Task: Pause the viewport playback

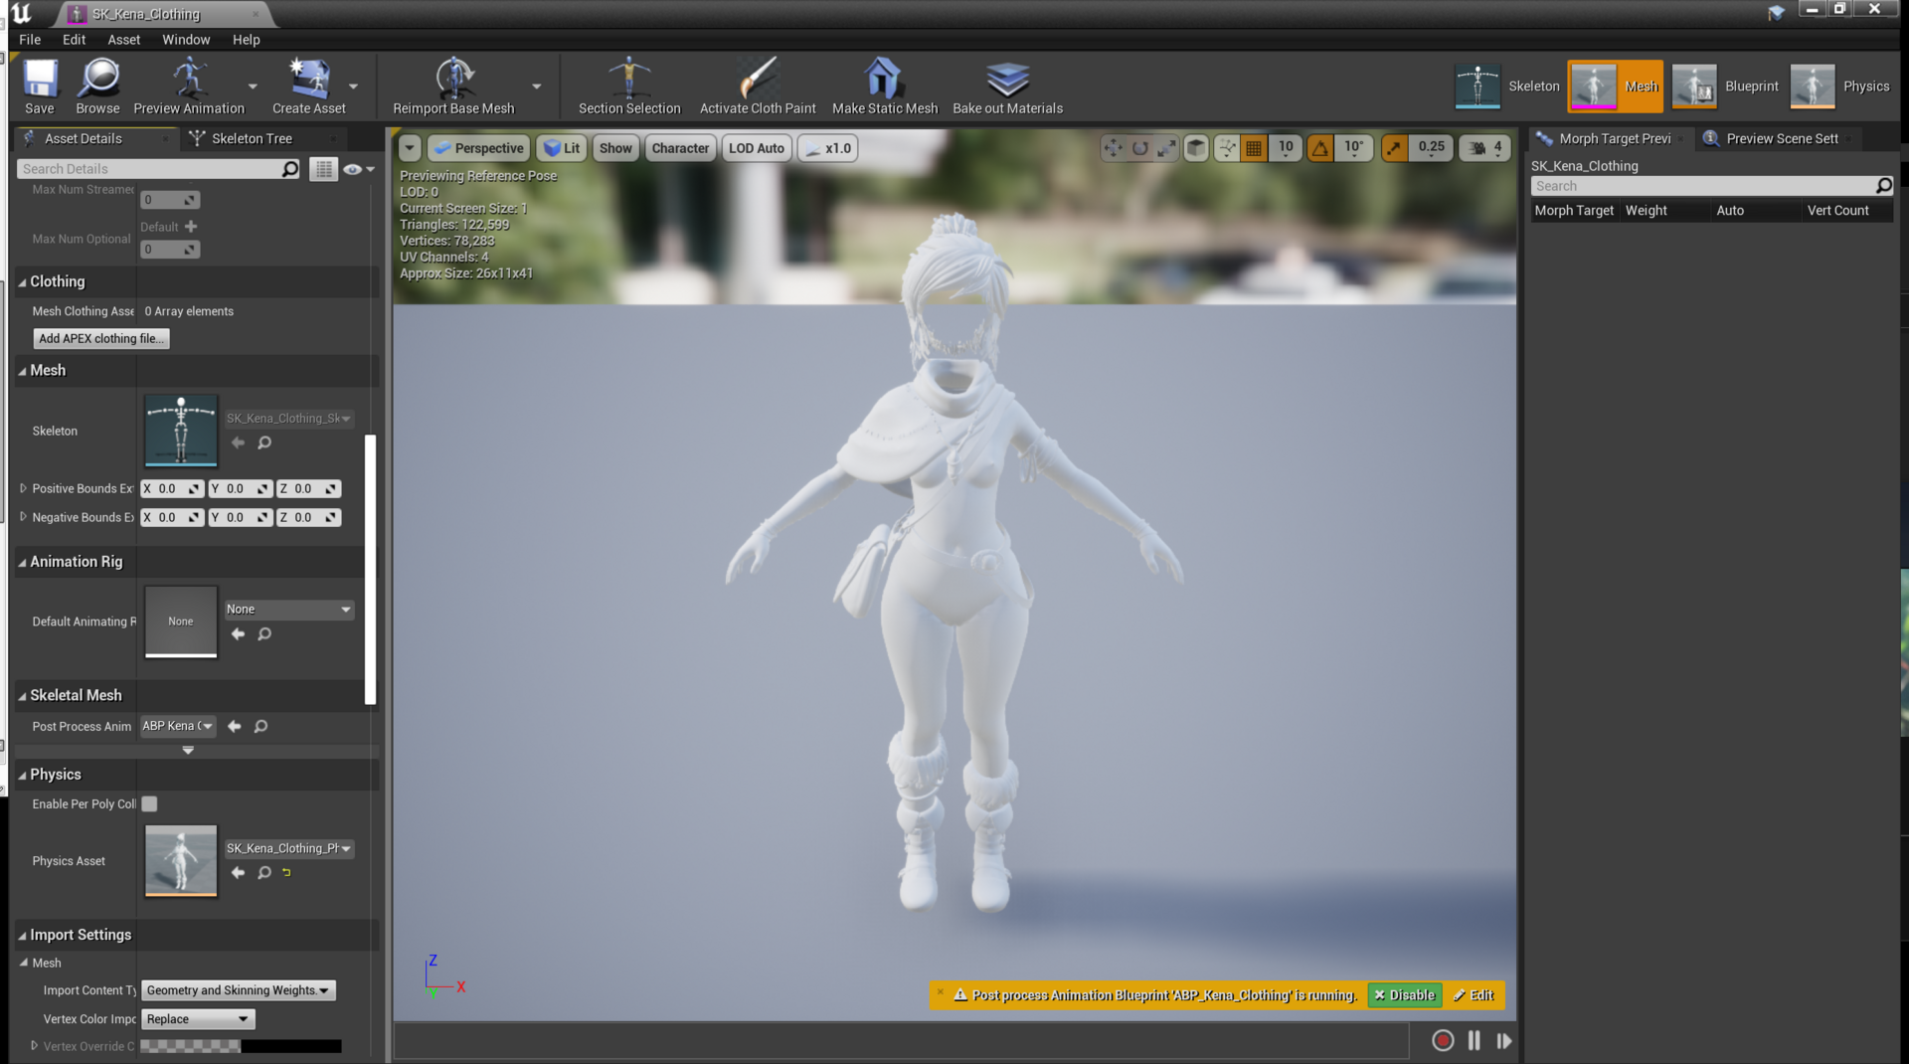Action: click(x=1474, y=1040)
